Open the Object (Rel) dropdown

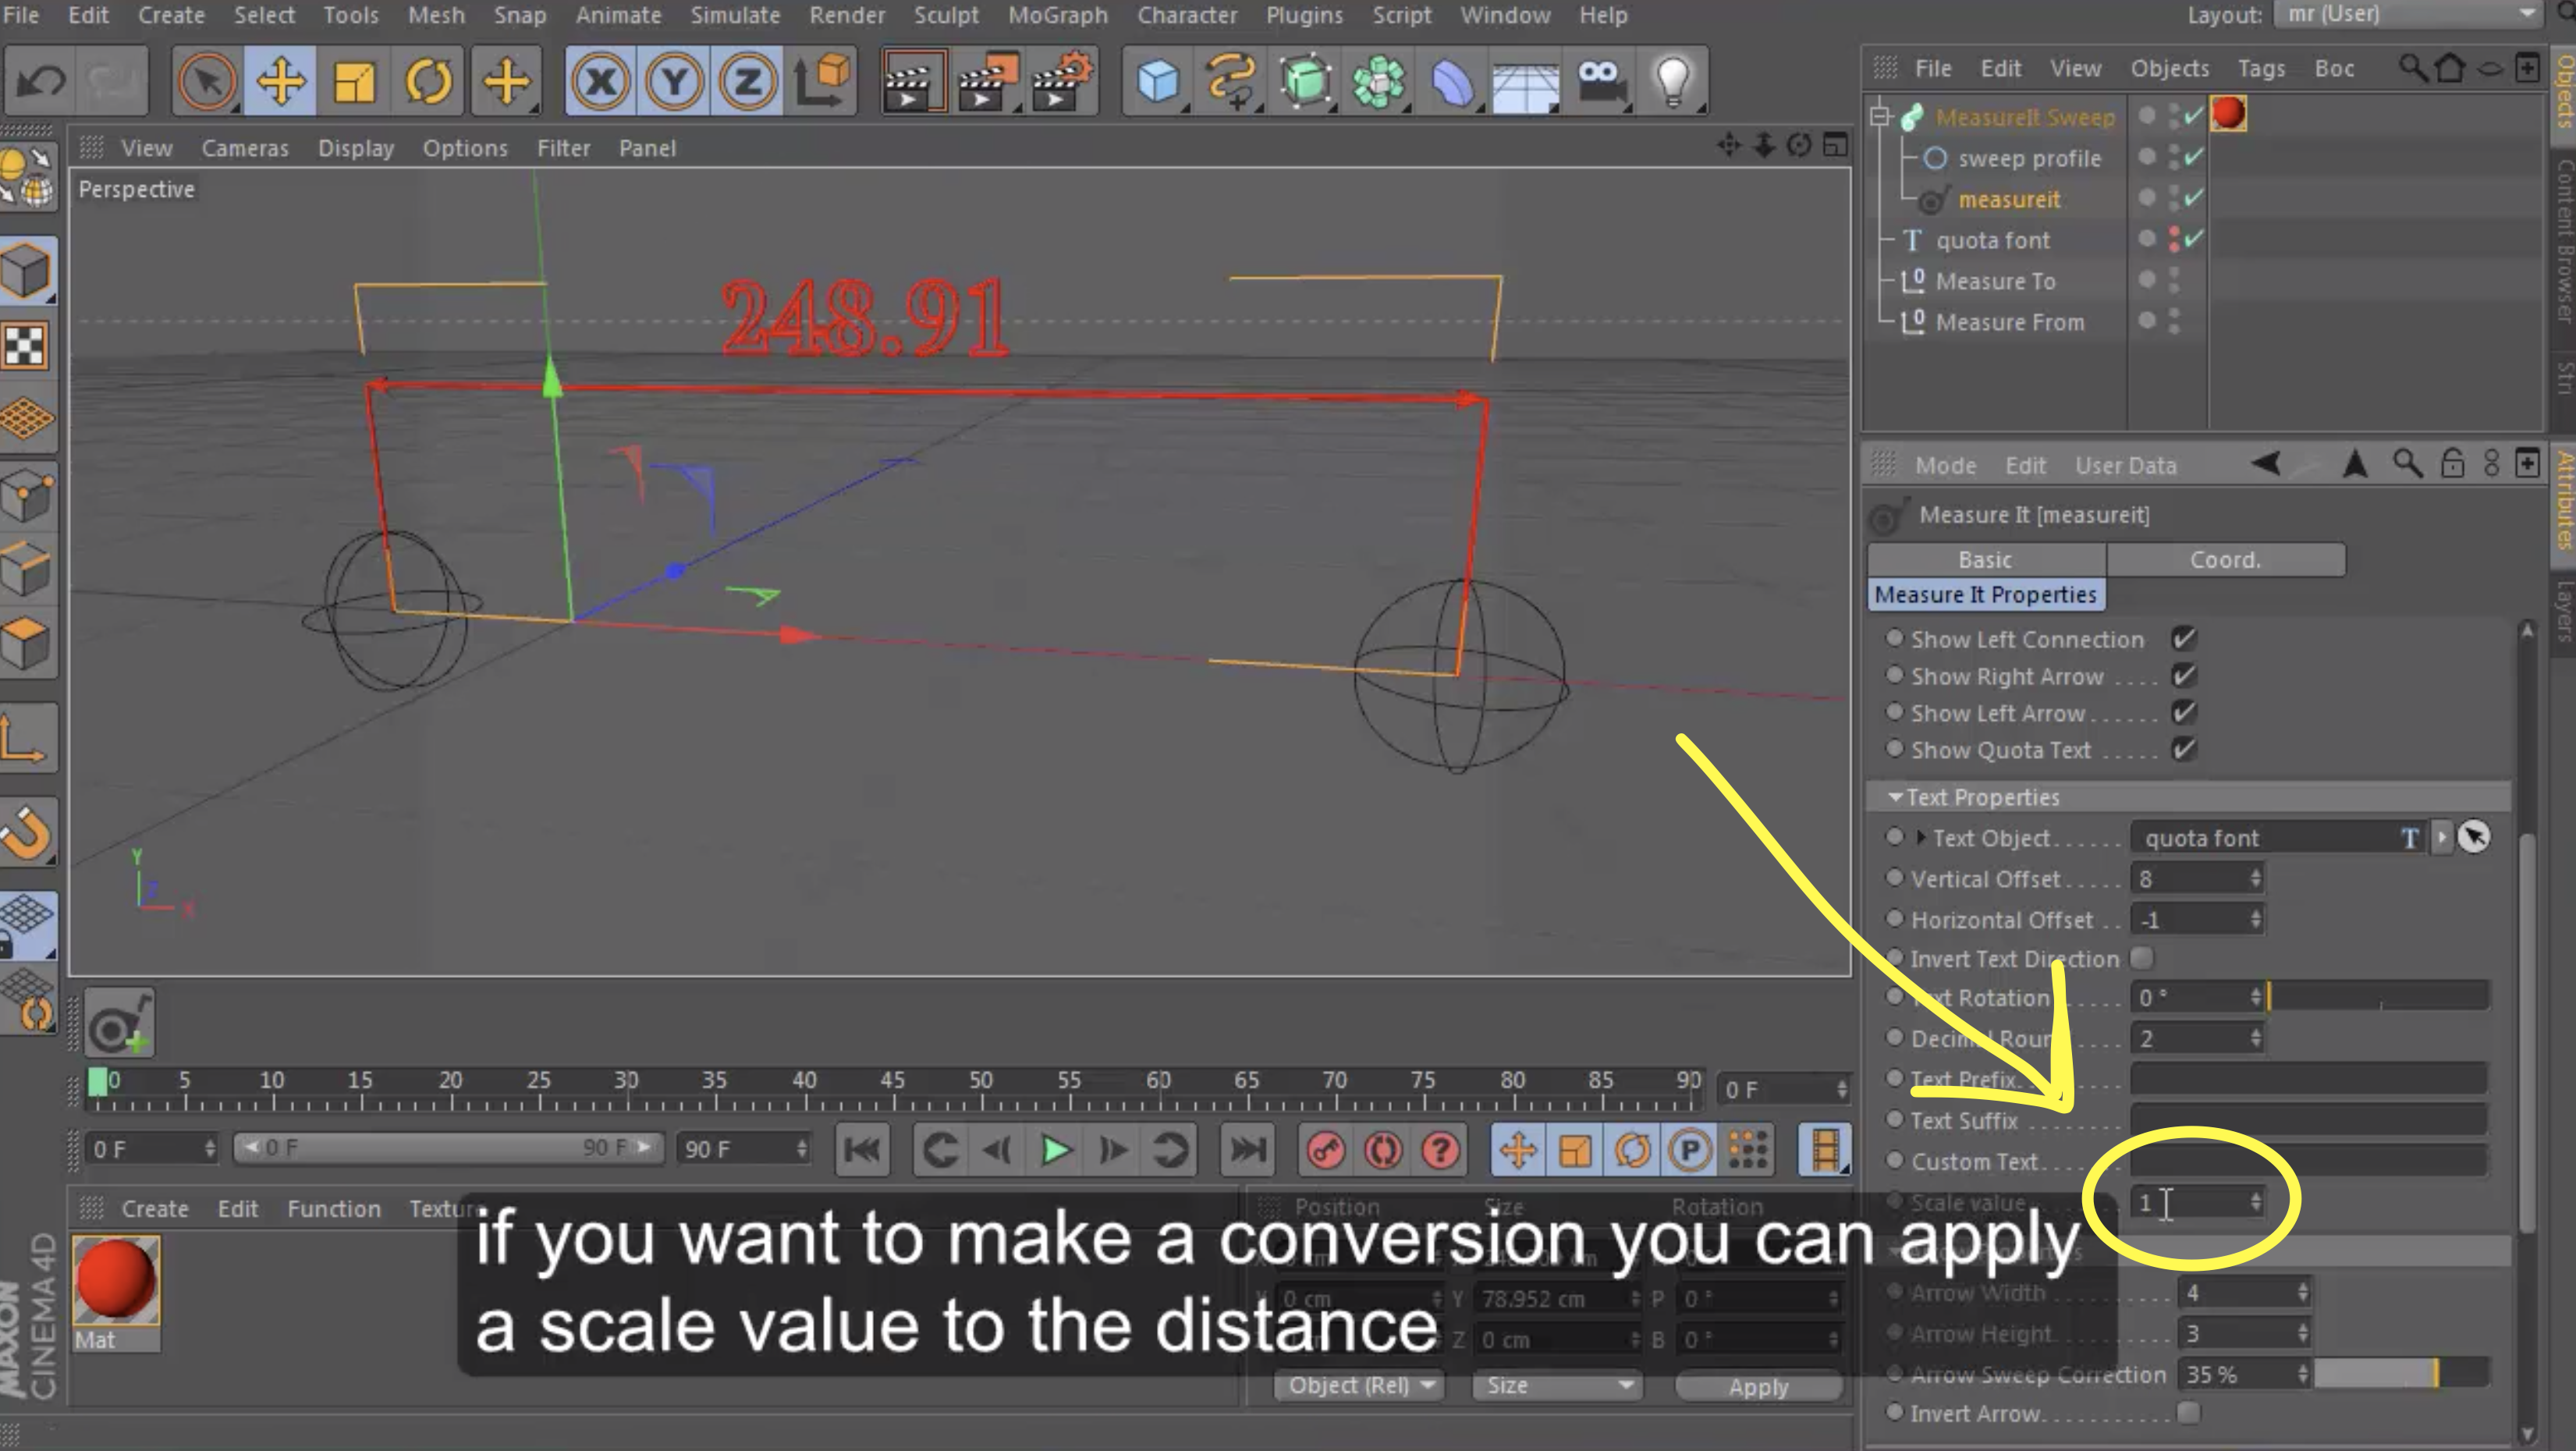(1359, 1385)
